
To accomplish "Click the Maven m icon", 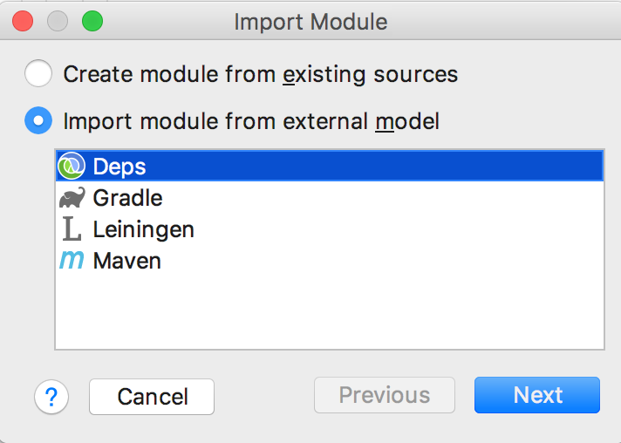I will [72, 261].
